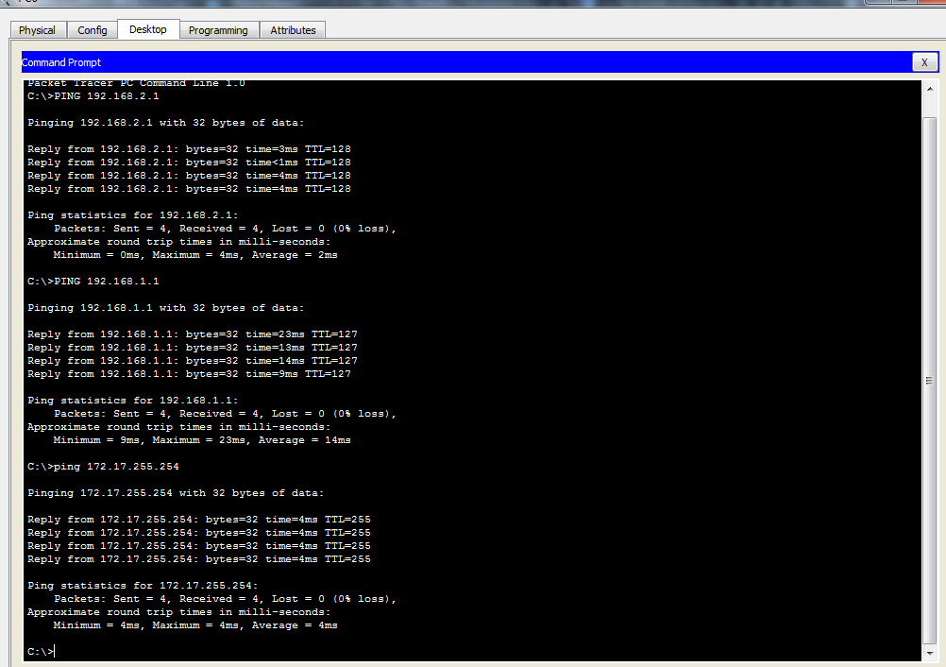Click 'Ping statistics for 192.168.1.1:' line

coord(133,401)
